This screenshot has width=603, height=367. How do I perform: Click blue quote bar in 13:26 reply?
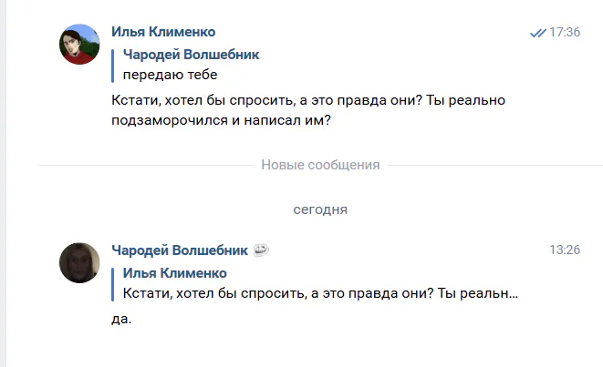click(x=114, y=283)
